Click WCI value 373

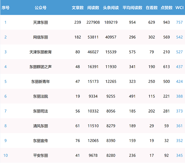pyautogui.click(x=179, y=111)
